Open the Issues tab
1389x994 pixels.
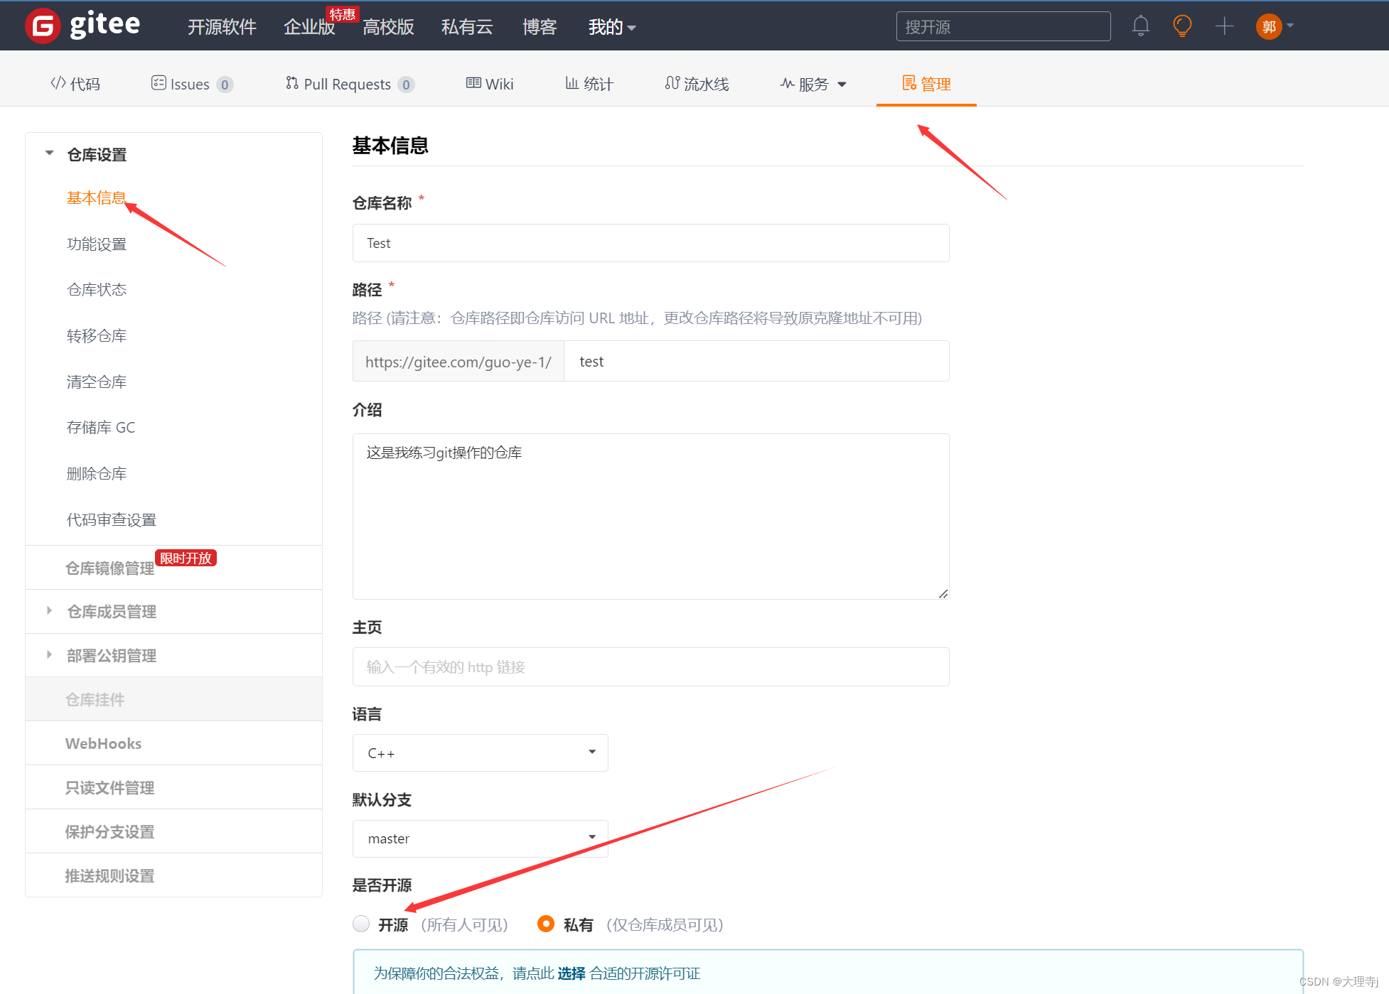(x=192, y=84)
